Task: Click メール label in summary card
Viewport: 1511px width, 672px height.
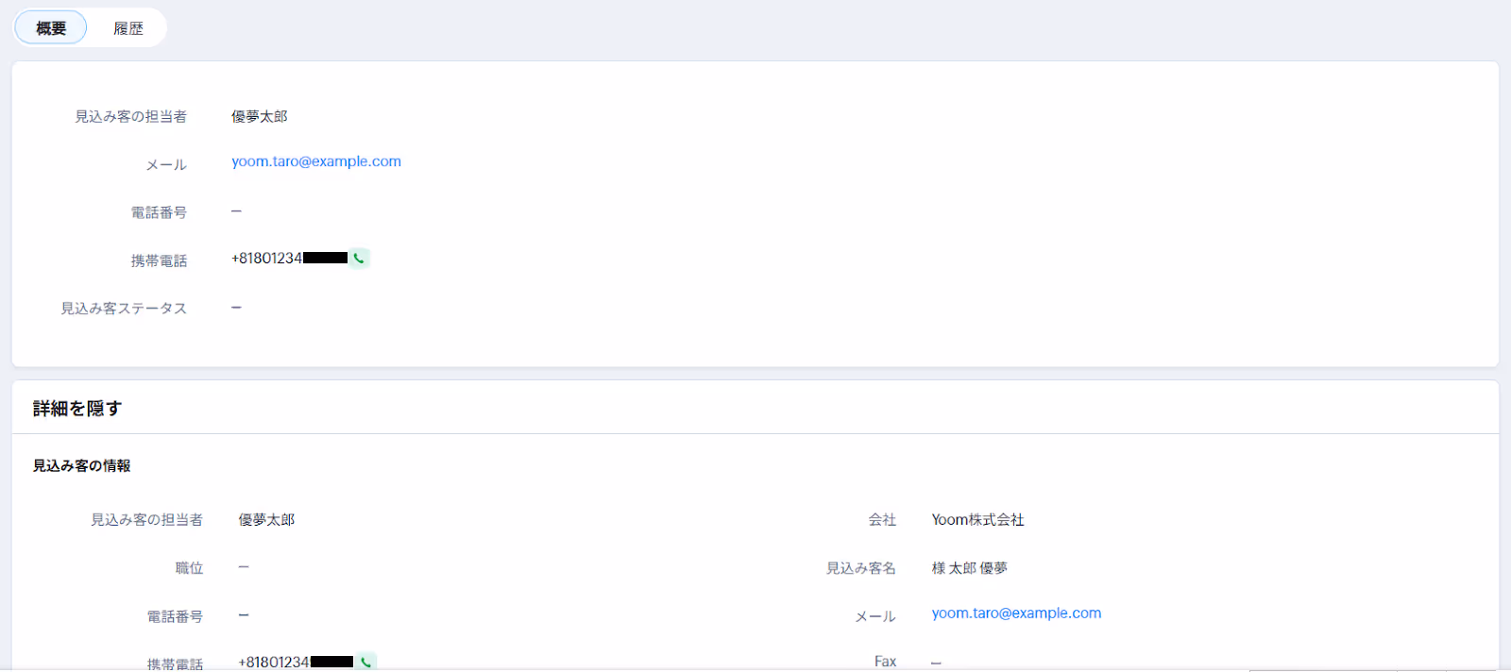Action: pyautogui.click(x=166, y=165)
